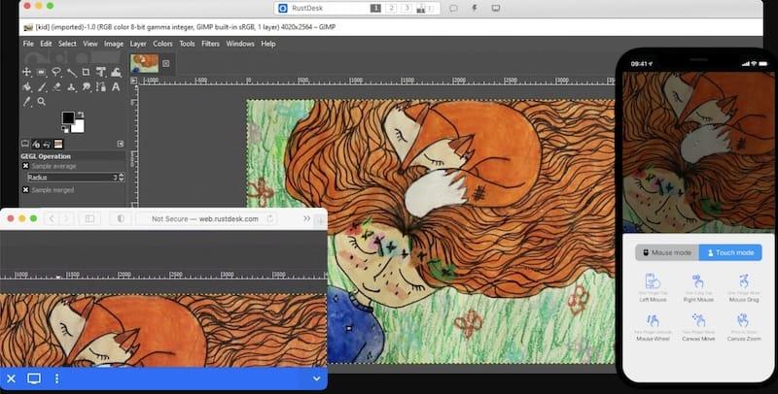Open the Select menu
The width and height of the screenshot is (778, 394).
67,44
